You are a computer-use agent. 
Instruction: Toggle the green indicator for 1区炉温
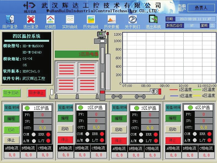pos(27,108)
